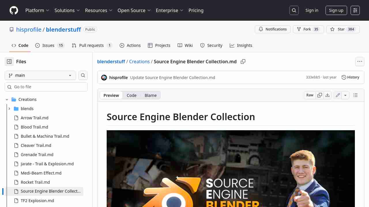Screen dimensions: 369x207
Task: Open the search magnifier in header
Action: click(x=294, y=10)
